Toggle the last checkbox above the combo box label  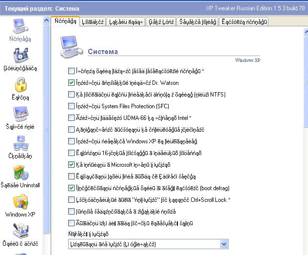[x=71, y=223]
